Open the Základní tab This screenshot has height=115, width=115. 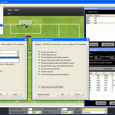click(38, 44)
